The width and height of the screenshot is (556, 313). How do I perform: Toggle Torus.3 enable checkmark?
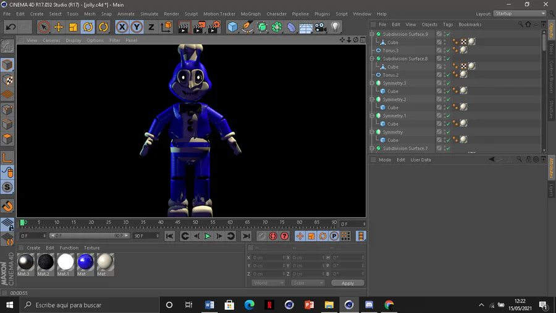(449, 50)
